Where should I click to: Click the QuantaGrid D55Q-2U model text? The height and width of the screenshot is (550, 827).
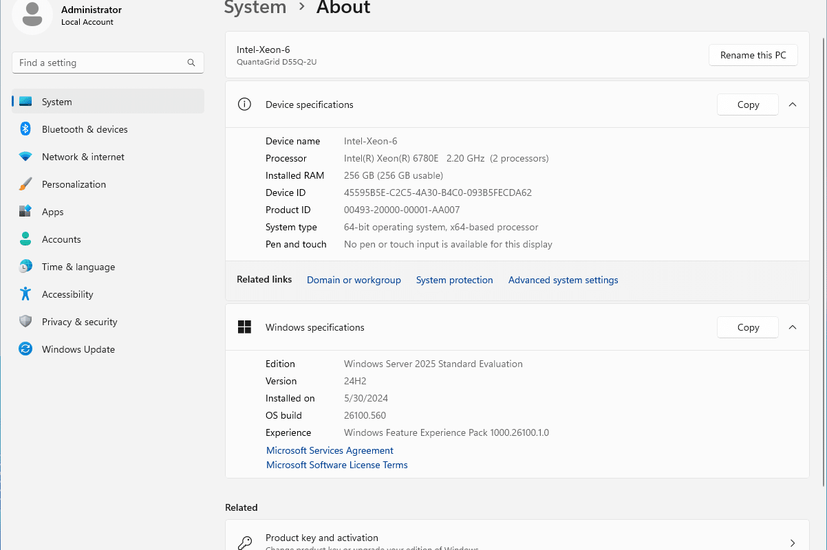277,62
